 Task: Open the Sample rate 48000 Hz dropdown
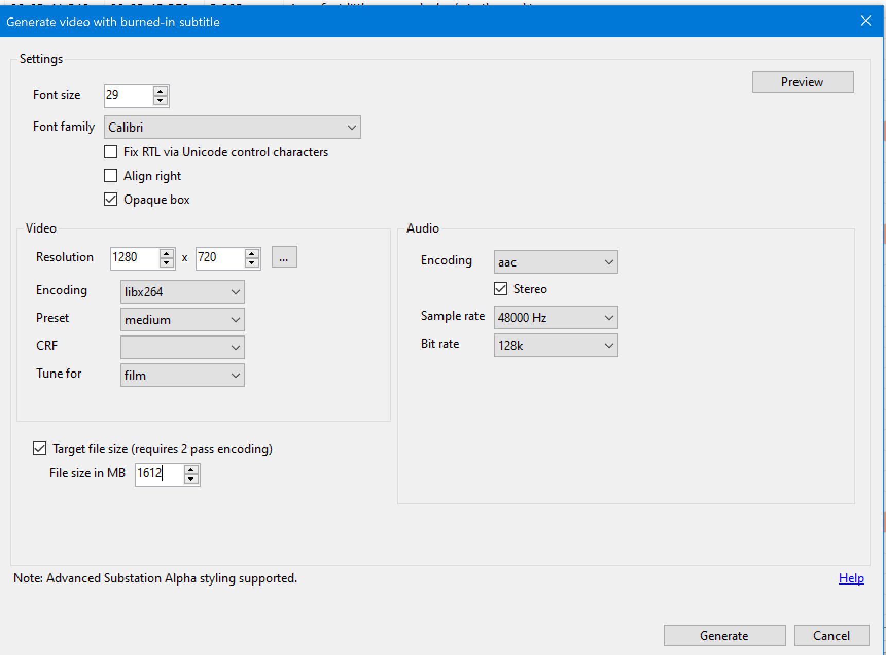[x=556, y=317]
